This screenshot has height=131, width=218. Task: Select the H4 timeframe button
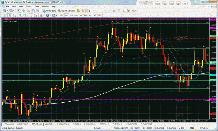(85, 15)
